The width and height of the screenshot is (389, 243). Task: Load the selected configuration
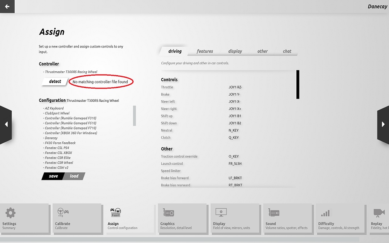[x=74, y=176]
